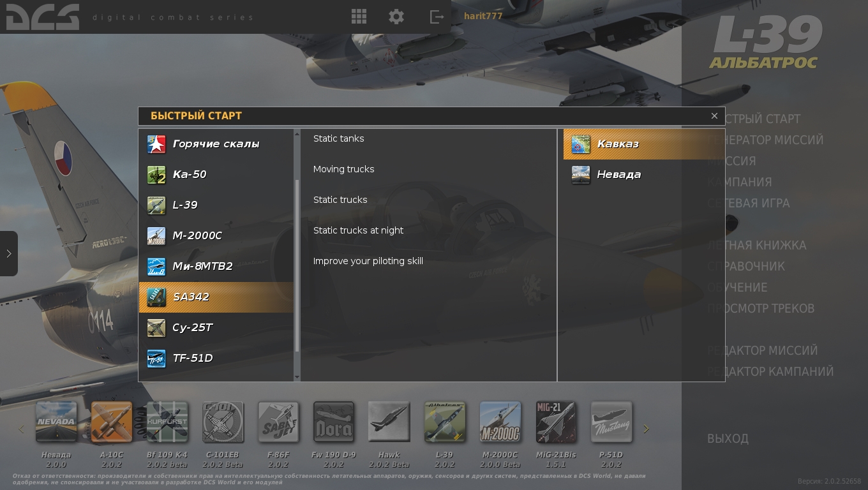The width and height of the screenshot is (868, 490).
Task: Click the logout exit icon
Action: 437,17
